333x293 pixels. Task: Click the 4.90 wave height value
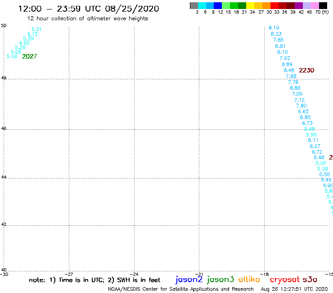coord(24,43)
